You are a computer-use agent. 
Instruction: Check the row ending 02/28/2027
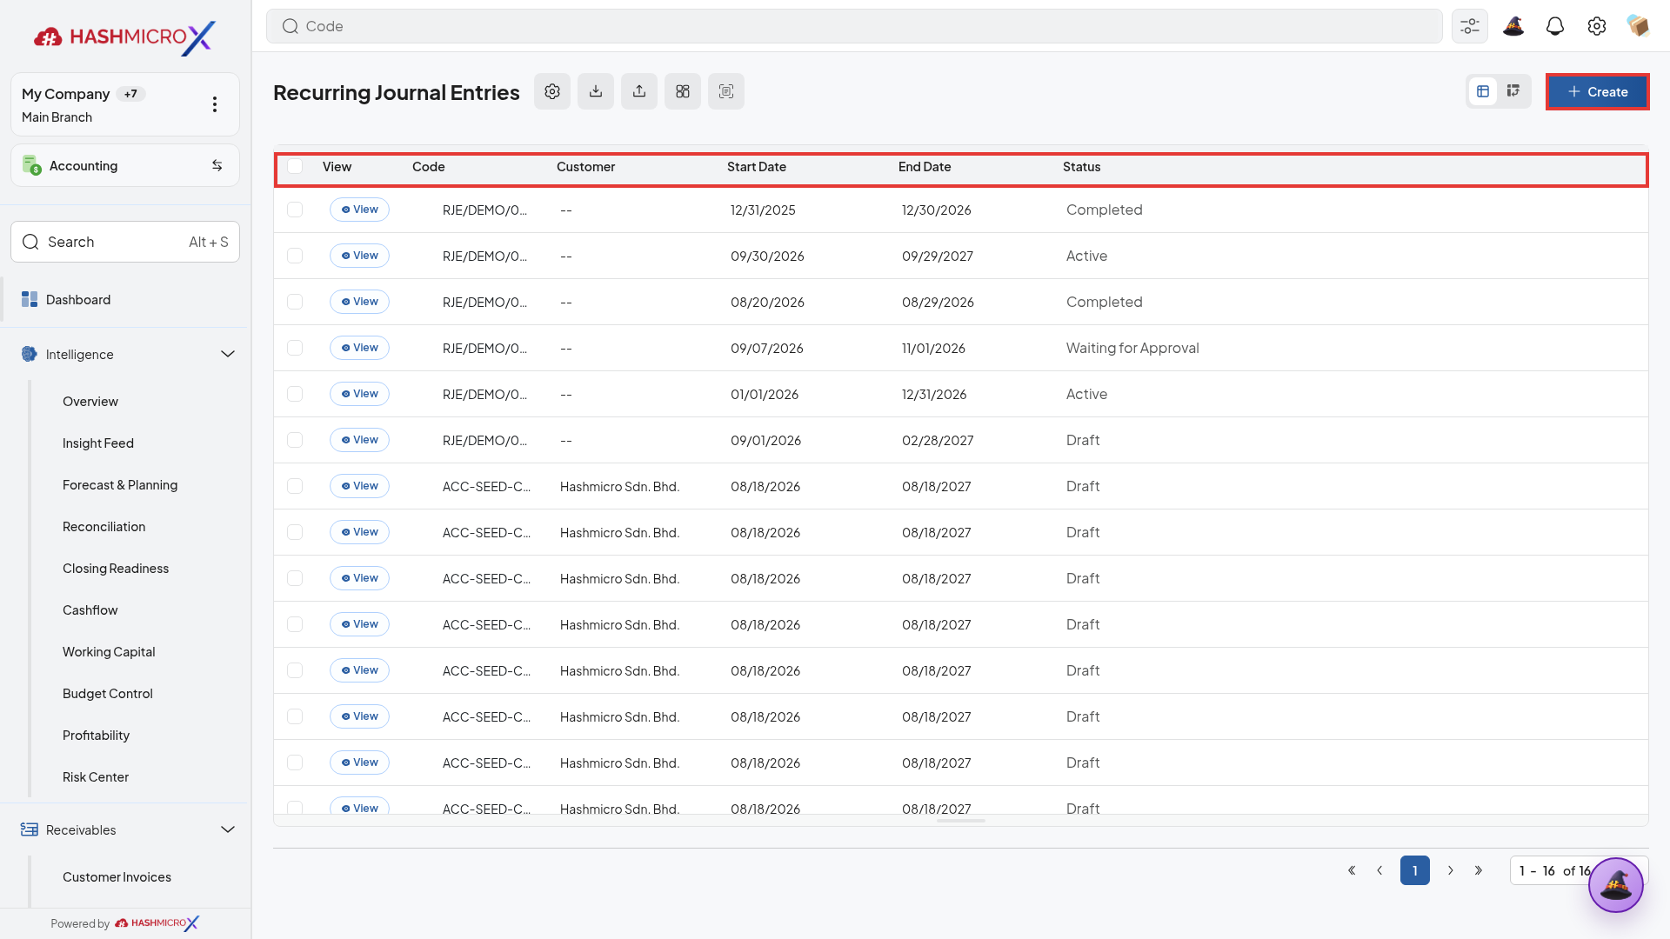click(x=295, y=440)
